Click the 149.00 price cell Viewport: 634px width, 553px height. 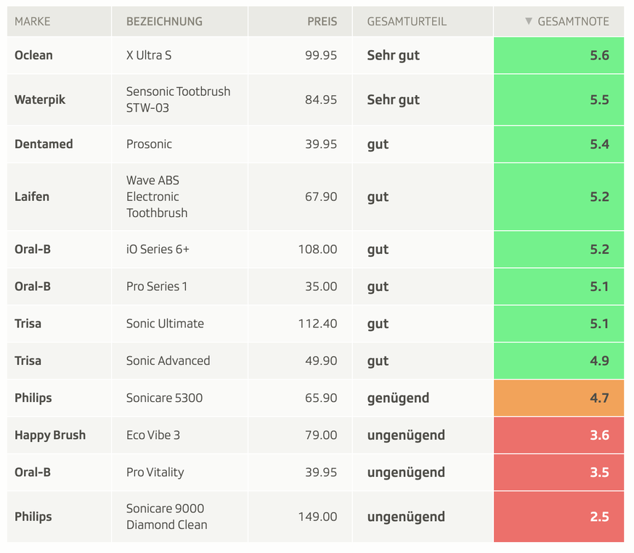tap(317, 517)
